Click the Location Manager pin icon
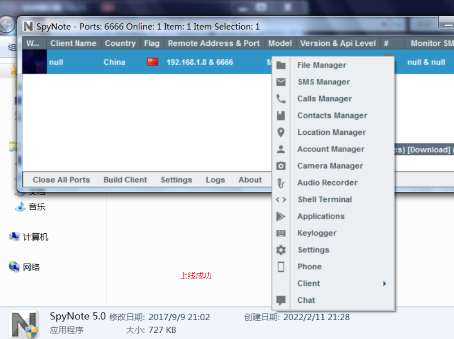Viewport: 454px width, 339px height. pos(281,133)
